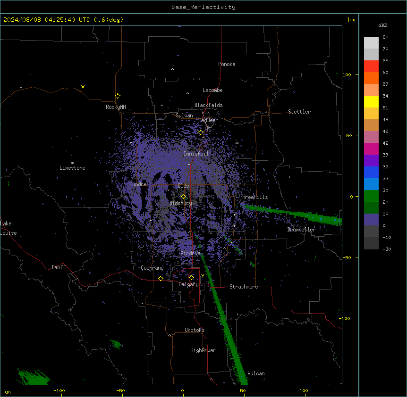Select the royal blue 36-33 dBZ swatch
407x397 pixels.
(371, 173)
